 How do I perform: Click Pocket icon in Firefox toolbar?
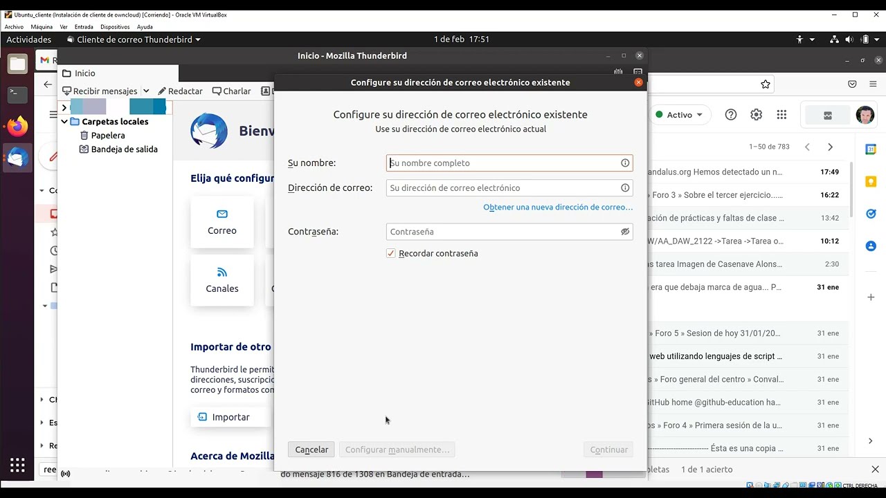[852, 84]
